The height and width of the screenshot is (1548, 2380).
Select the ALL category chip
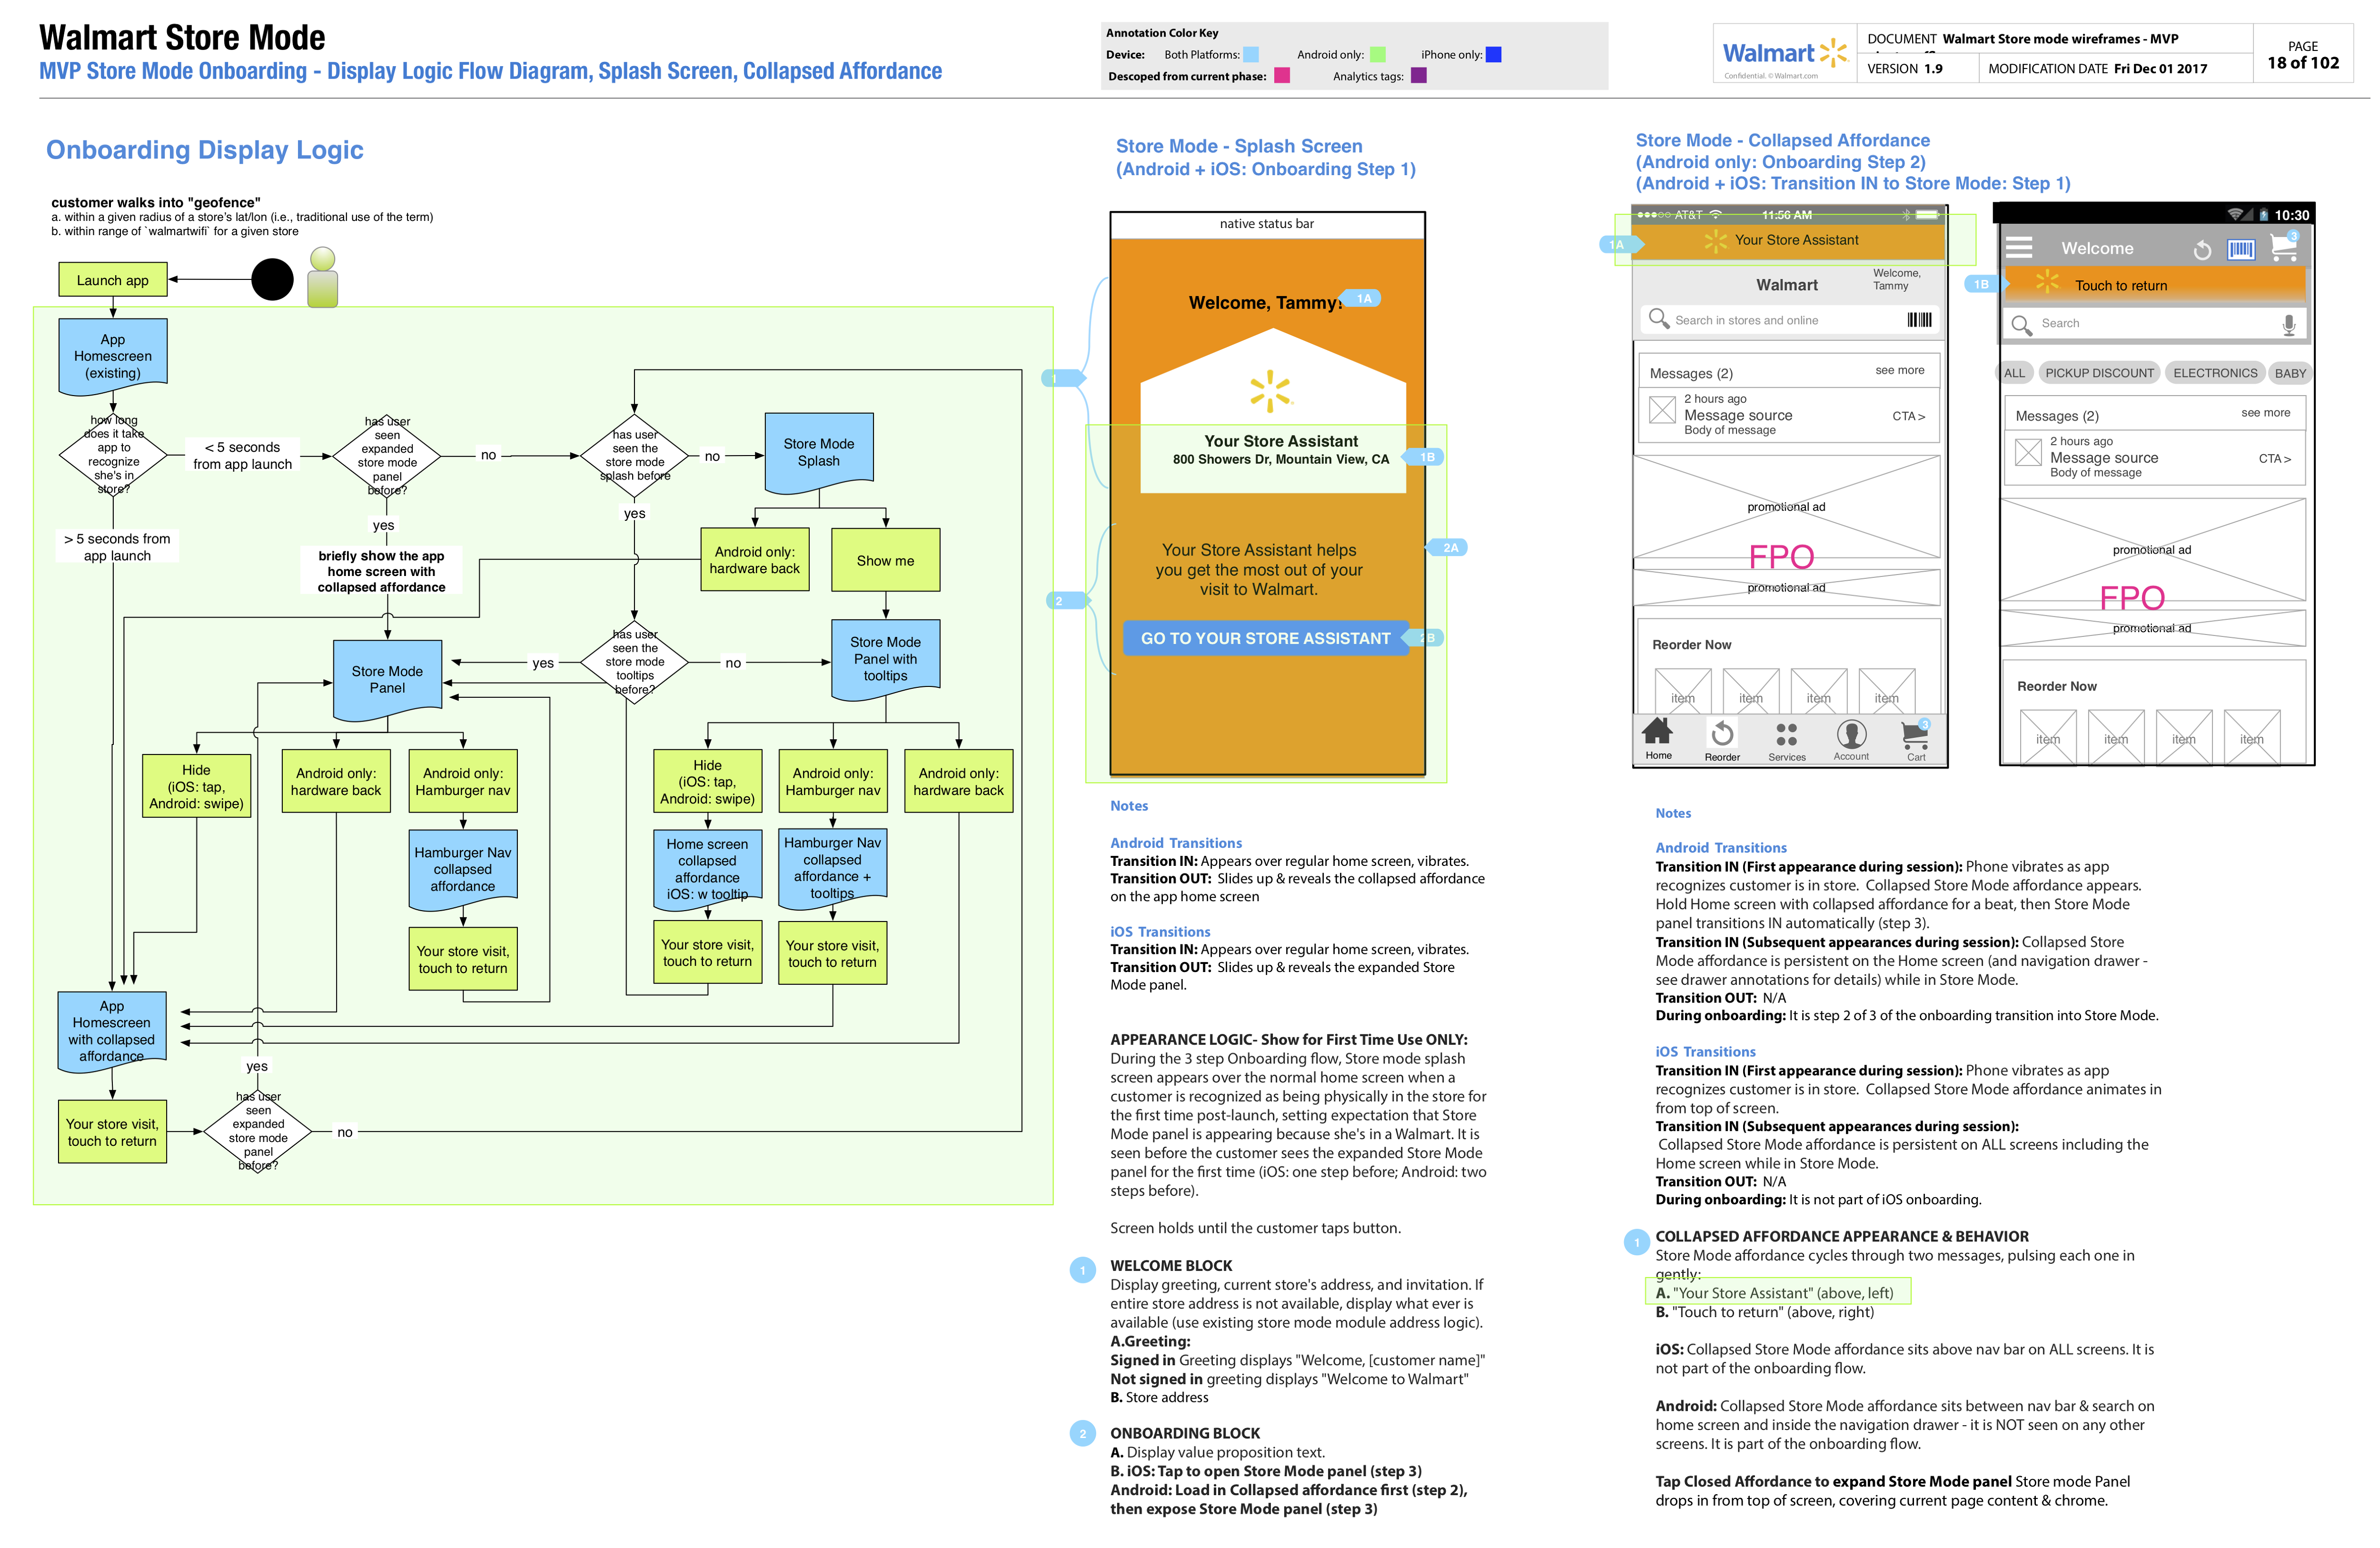point(2014,373)
